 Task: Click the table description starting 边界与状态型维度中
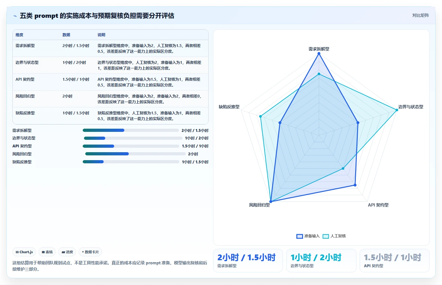coord(149,65)
